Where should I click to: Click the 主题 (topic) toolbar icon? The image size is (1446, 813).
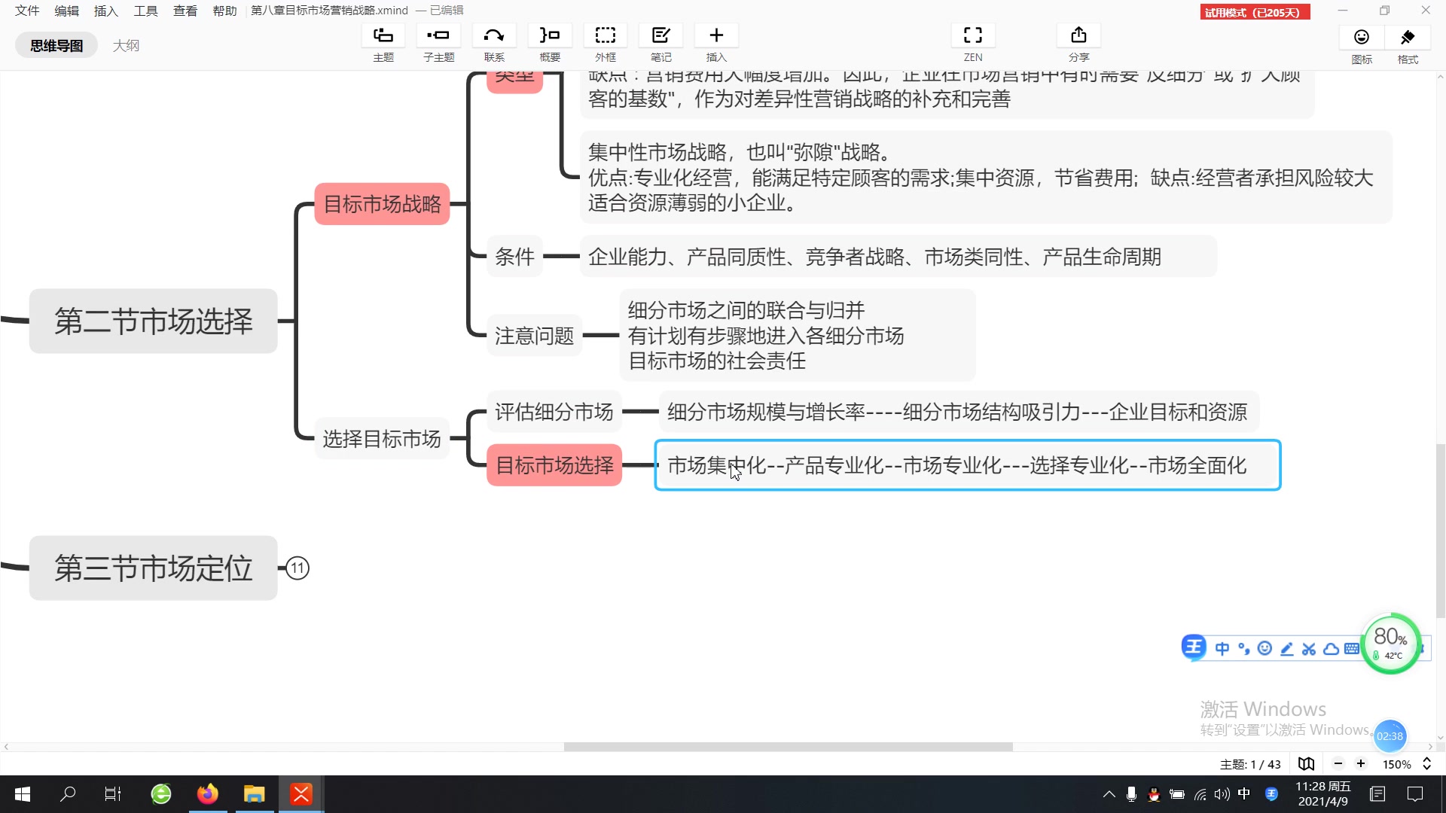point(383,35)
